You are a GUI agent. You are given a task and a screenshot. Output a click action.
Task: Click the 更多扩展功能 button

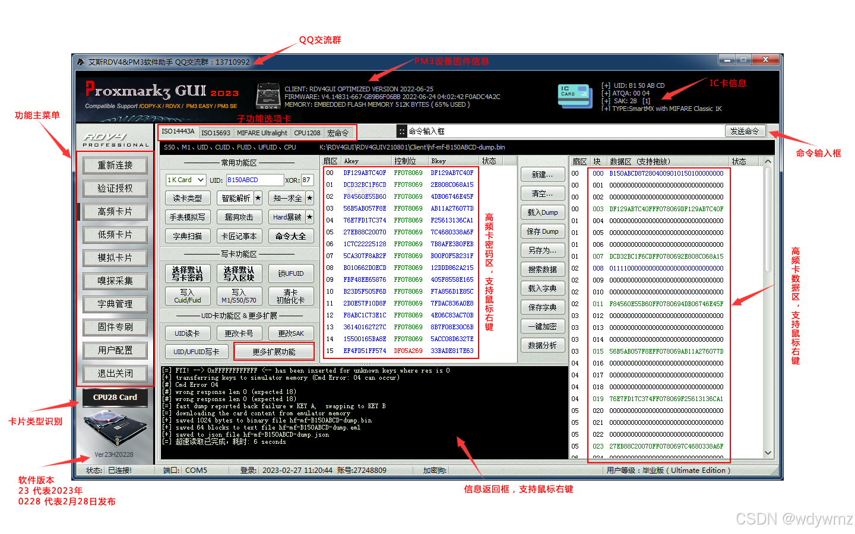274,352
